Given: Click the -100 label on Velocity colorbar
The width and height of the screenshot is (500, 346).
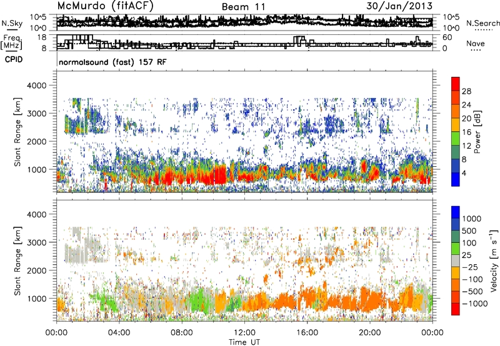Looking at the screenshot, I should [472, 279].
